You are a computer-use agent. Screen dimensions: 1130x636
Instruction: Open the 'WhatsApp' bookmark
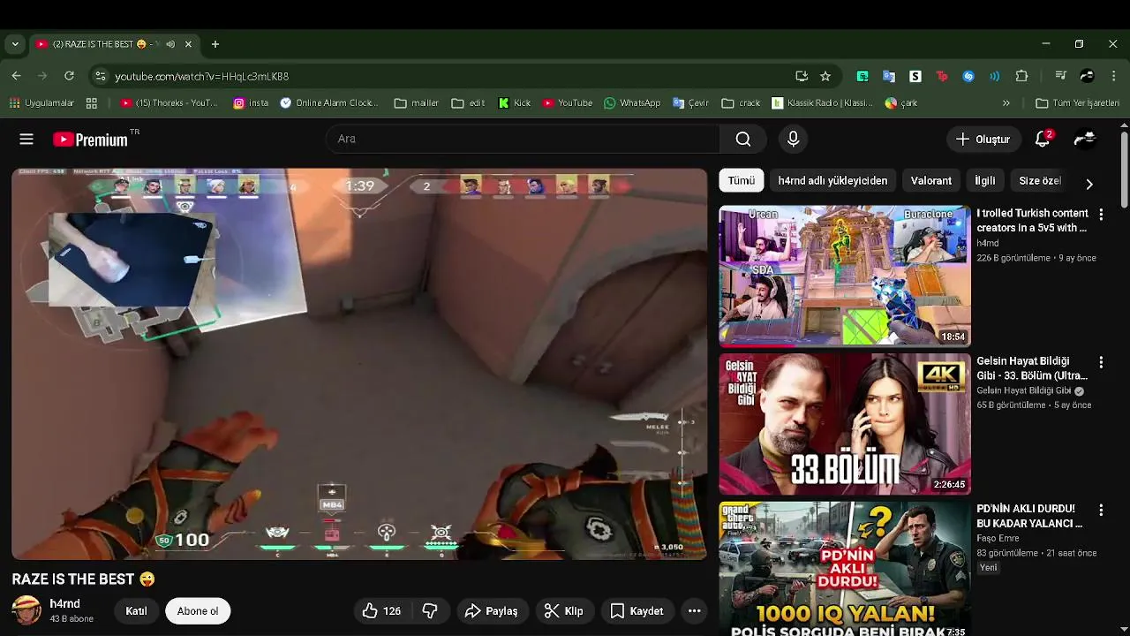[632, 103]
